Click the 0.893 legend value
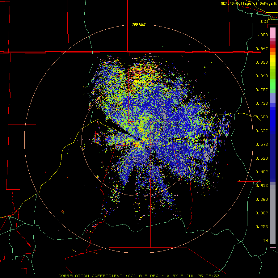The image size is (278, 278). pos(262,62)
